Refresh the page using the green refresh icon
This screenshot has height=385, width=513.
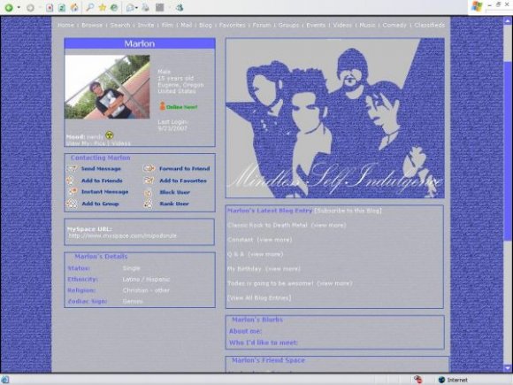pos(62,8)
